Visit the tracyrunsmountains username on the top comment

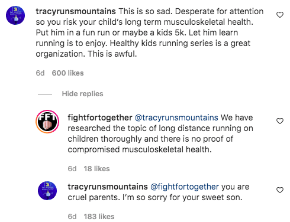point(76,11)
